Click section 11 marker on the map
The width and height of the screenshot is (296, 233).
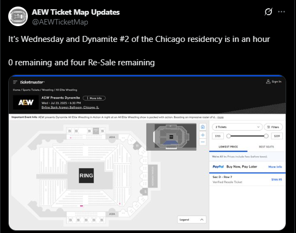pyautogui.click(x=137, y=146)
